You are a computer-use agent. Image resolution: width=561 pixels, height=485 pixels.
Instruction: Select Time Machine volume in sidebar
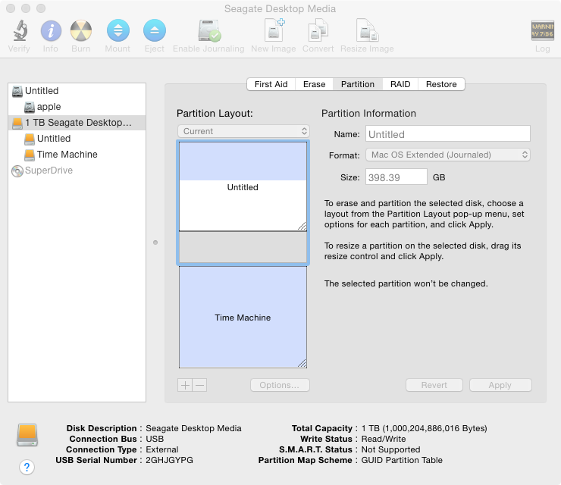(77, 155)
